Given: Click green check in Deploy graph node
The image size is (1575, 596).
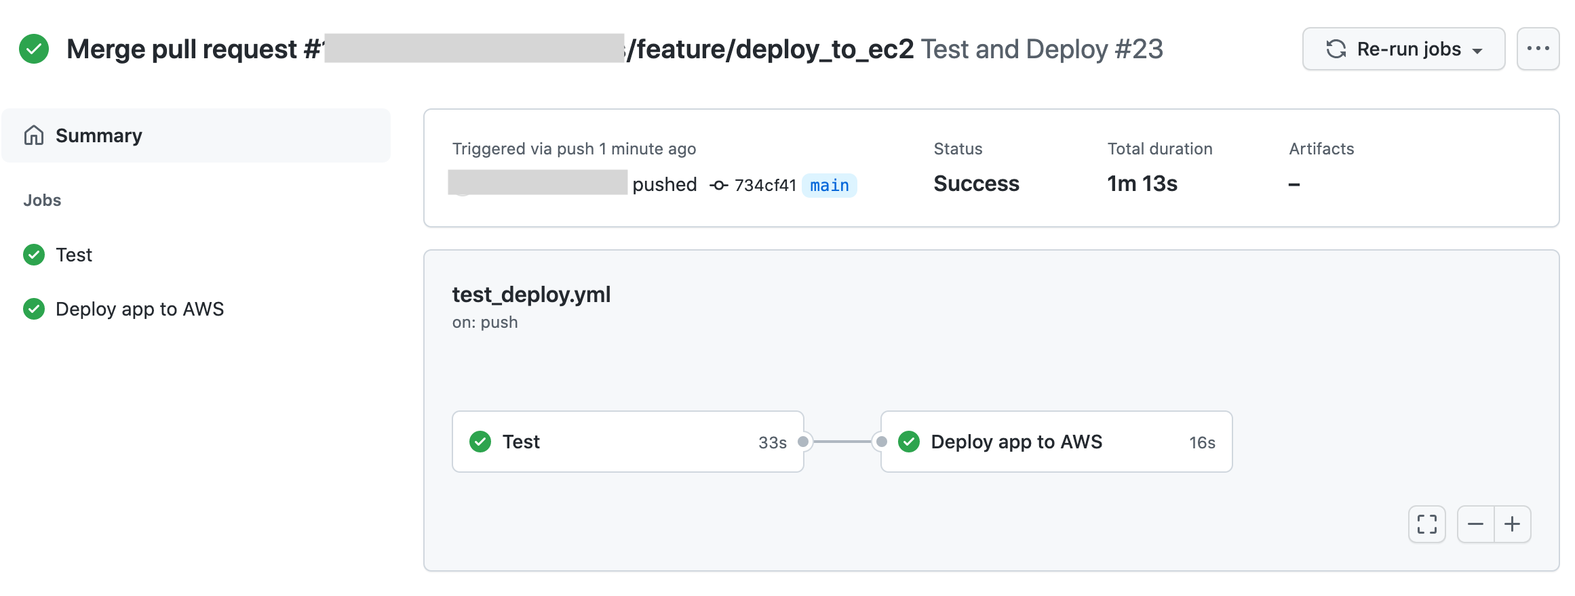Looking at the screenshot, I should tap(909, 442).
